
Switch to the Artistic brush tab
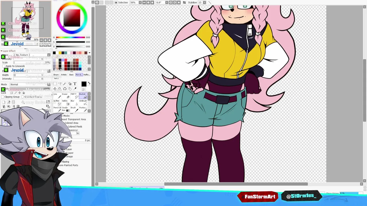[x=64, y=75]
